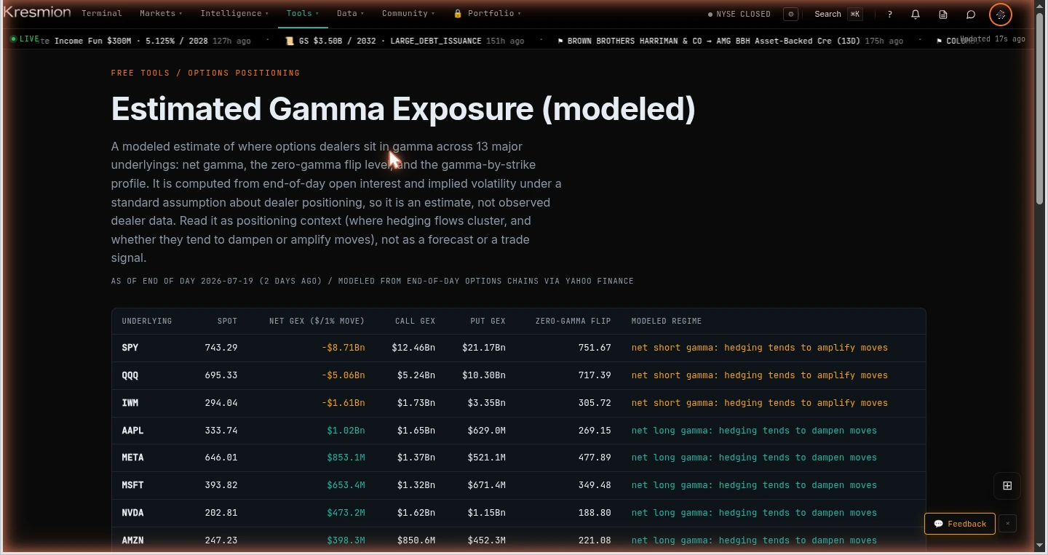Open notifications bell icon
This screenshot has width=1048, height=555.
[916, 14]
